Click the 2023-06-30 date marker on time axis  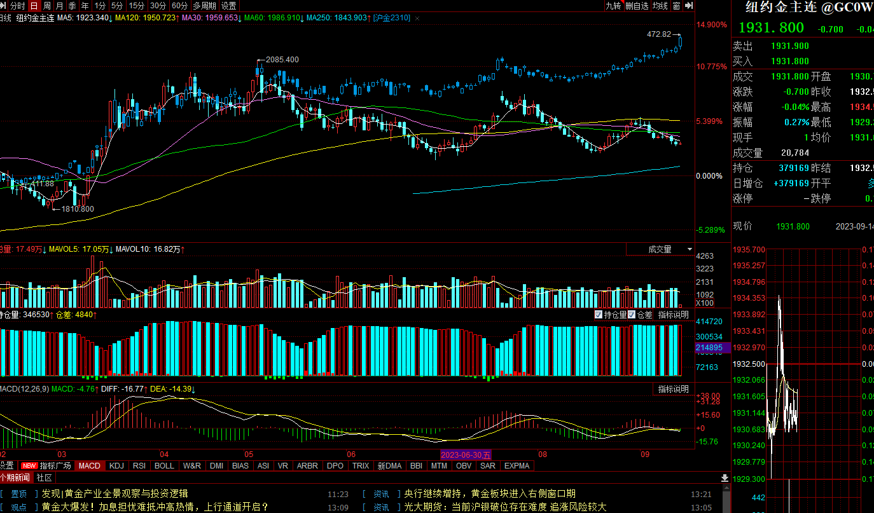pos(466,455)
